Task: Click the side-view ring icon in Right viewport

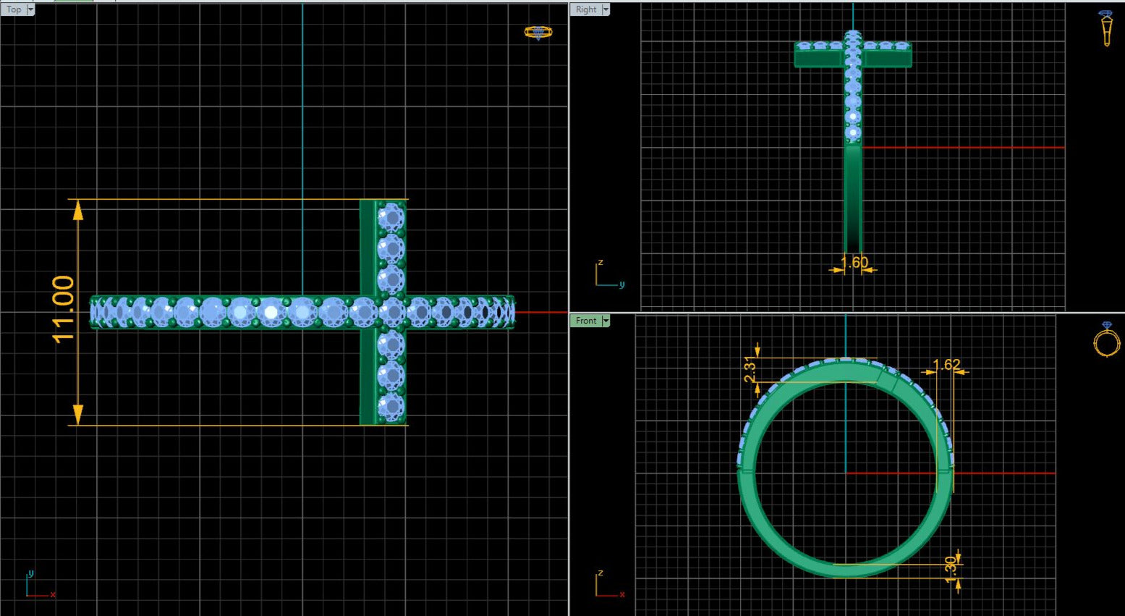Action: [1105, 28]
